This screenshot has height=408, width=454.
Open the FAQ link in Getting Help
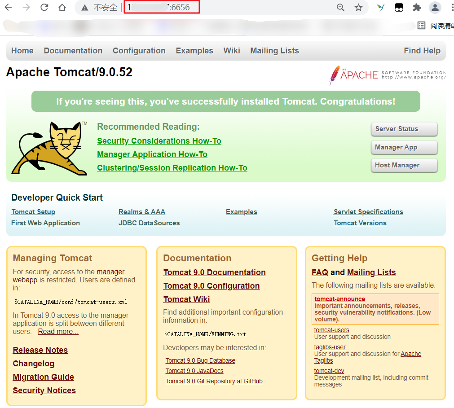(x=320, y=272)
